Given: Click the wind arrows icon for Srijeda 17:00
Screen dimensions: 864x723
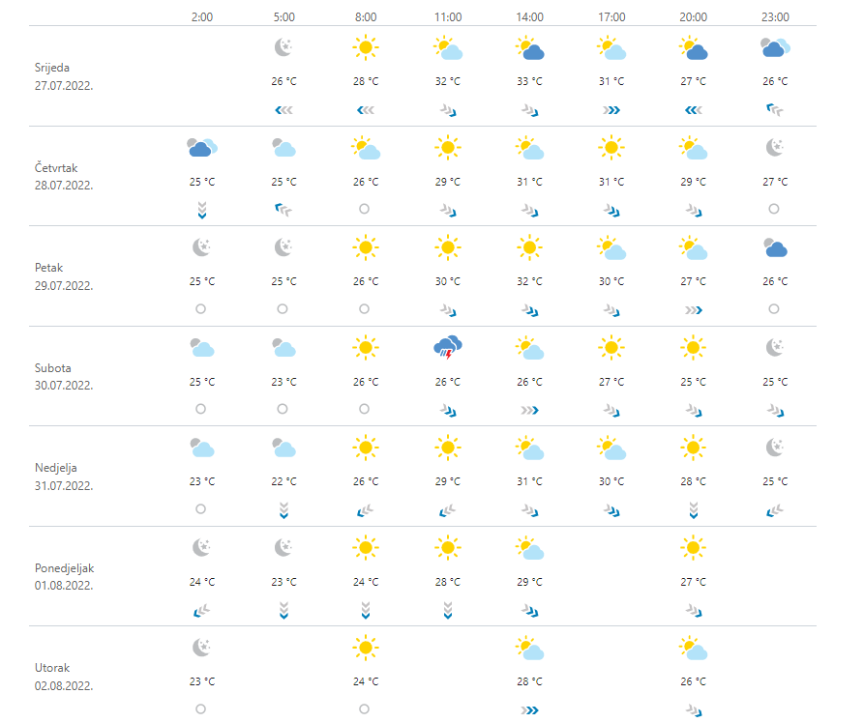Looking at the screenshot, I should [x=611, y=111].
